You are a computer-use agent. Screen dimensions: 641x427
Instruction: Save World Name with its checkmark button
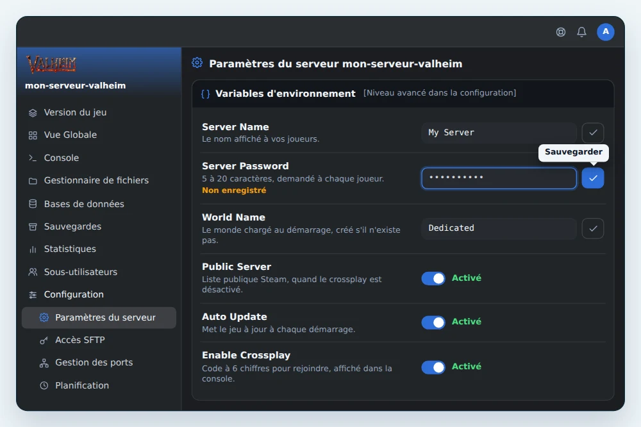click(593, 228)
